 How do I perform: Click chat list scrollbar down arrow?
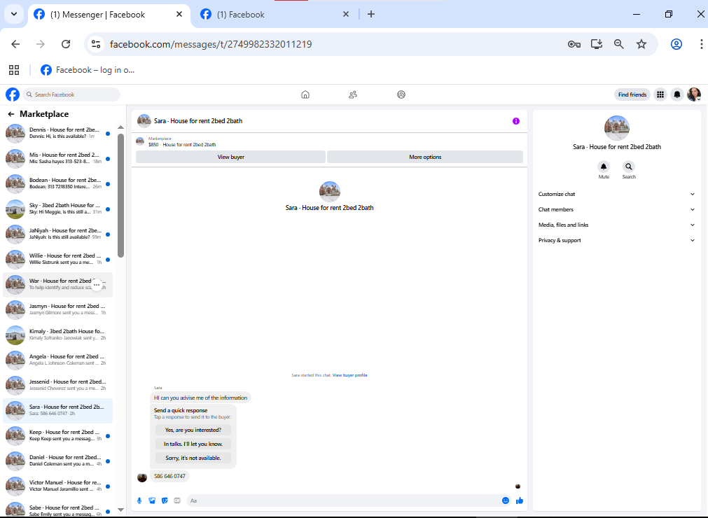[120, 510]
